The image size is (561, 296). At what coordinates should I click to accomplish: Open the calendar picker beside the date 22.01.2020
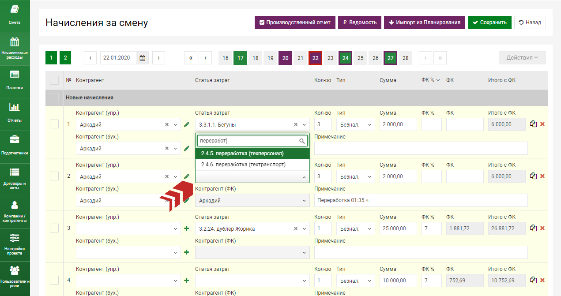(142, 58)
